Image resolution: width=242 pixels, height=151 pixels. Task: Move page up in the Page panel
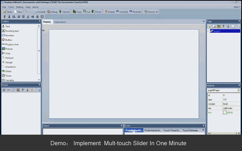pos(224,26)
